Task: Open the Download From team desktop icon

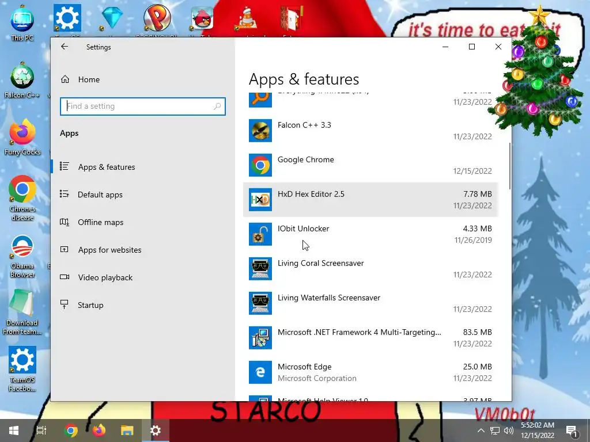Action: coord(22,313)
